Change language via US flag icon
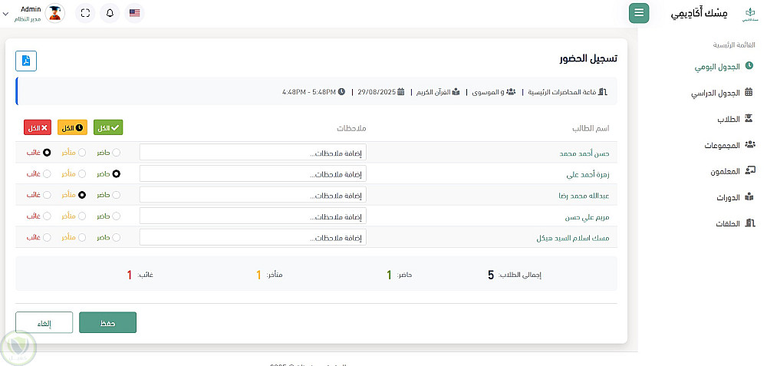 (x=134, y=13)
